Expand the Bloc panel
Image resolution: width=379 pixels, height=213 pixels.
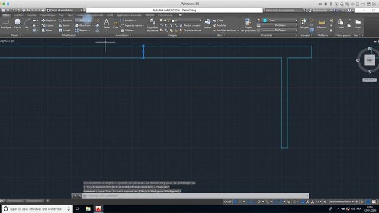[x=221, y=35]
